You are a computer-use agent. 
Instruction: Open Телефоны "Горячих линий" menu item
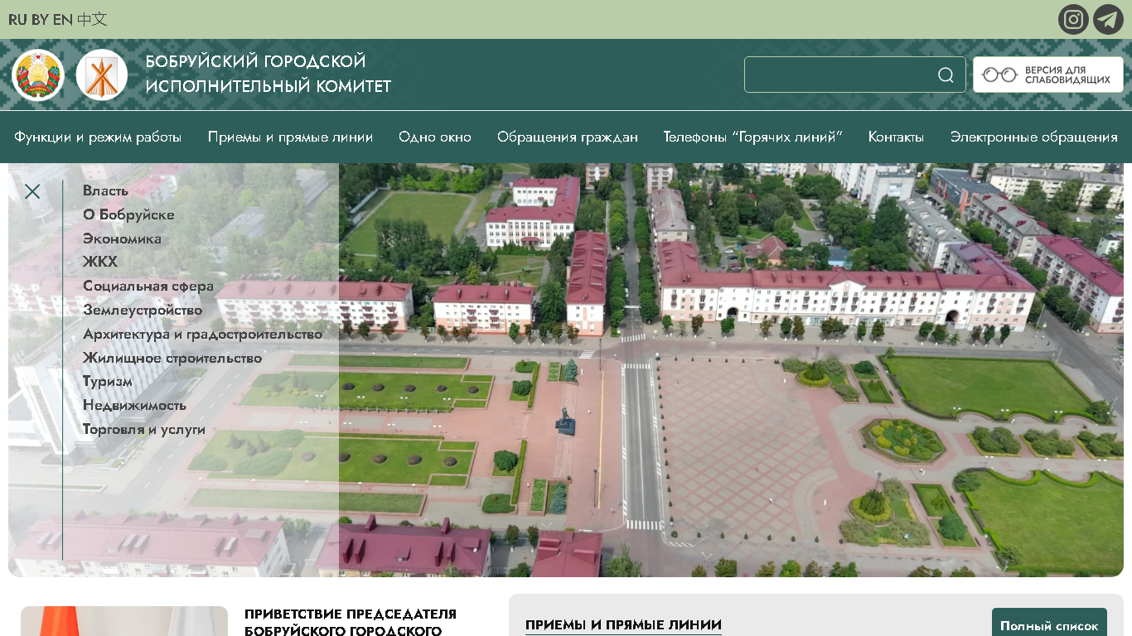pos(753,137)
